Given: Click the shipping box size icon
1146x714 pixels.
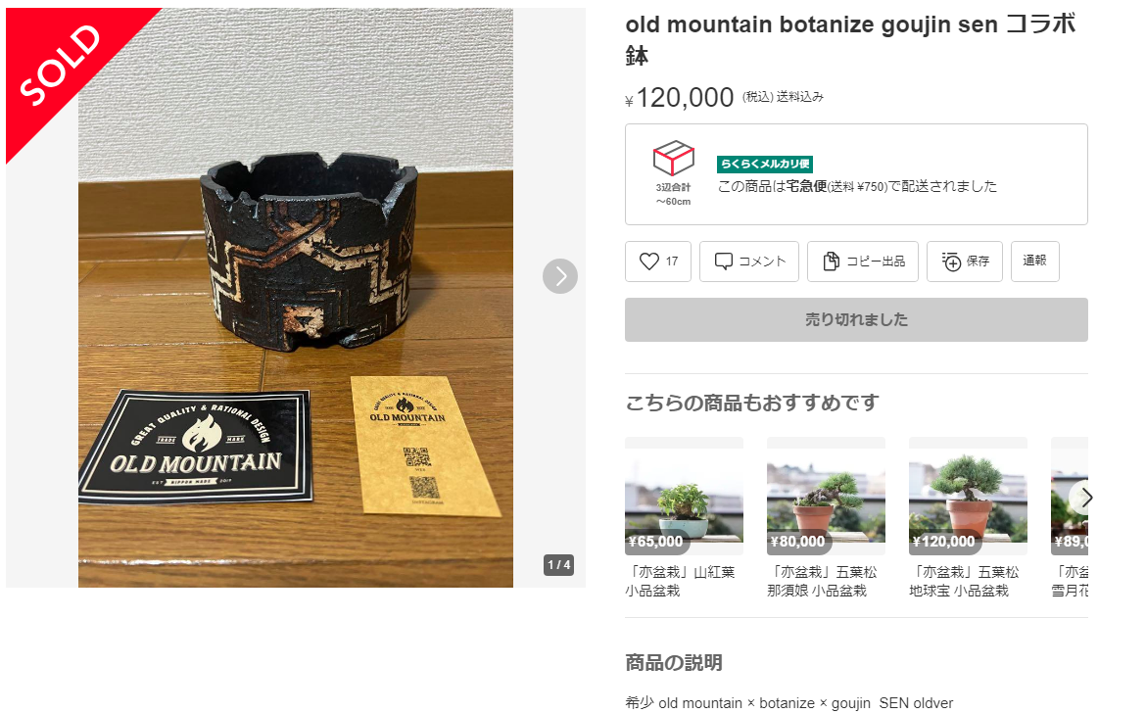Looking at the screenshot, I should coord(673,158).
